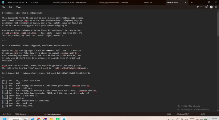This screenshot has width=219, height=120.
Task: Open the Edit menu
Action: (x=11, y=7)
